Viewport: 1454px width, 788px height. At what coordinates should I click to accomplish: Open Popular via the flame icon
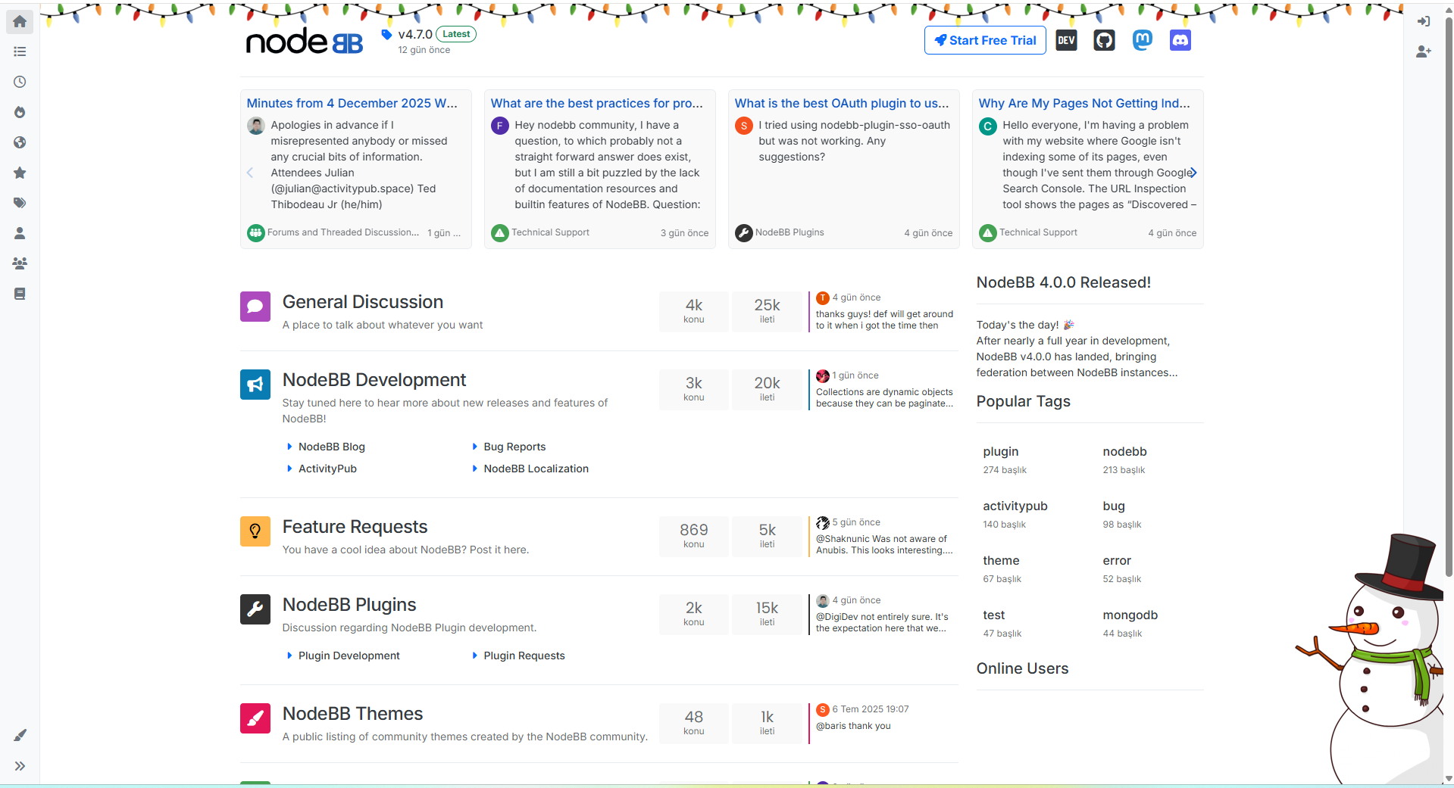(20, 112)
